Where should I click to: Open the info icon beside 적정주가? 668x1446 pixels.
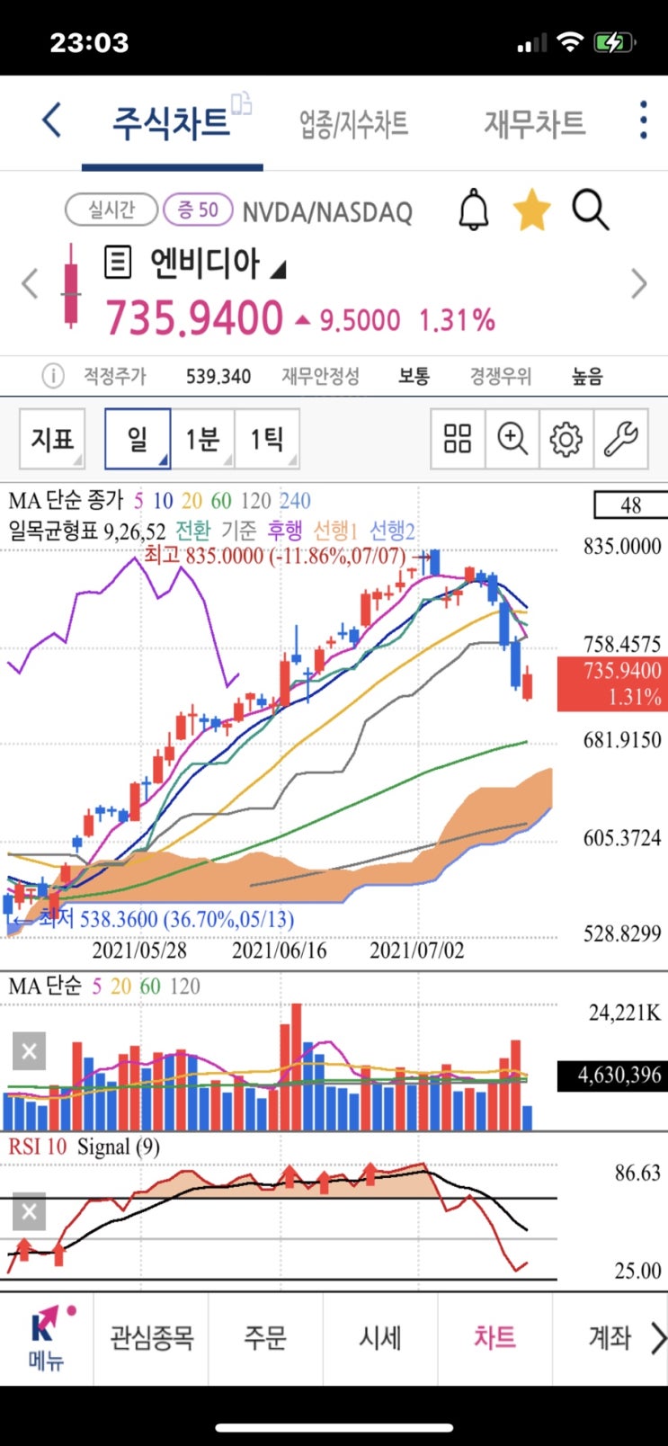[53, 376]
